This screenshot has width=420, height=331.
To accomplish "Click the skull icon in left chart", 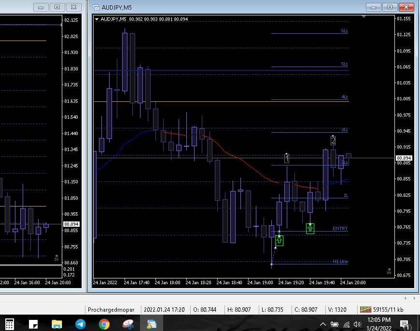I will [56, 258].
